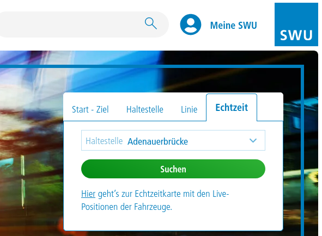
Task: Click the blue frame line around the hero banner
Action: [302, 150]
